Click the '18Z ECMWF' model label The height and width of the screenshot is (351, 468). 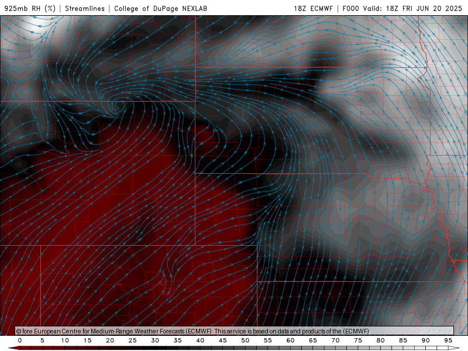click(313, 8)
